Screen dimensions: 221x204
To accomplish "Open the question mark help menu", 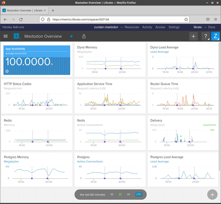I will tap(206, 36).
